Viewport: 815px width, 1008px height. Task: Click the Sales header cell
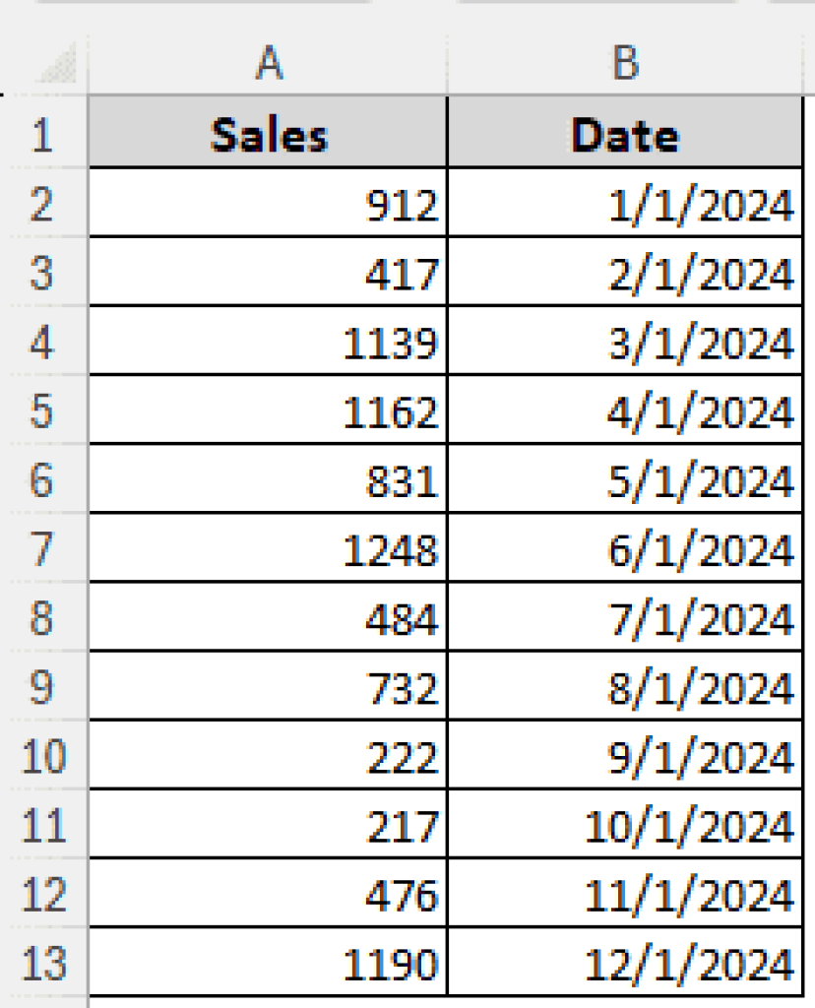coord(269,135)
